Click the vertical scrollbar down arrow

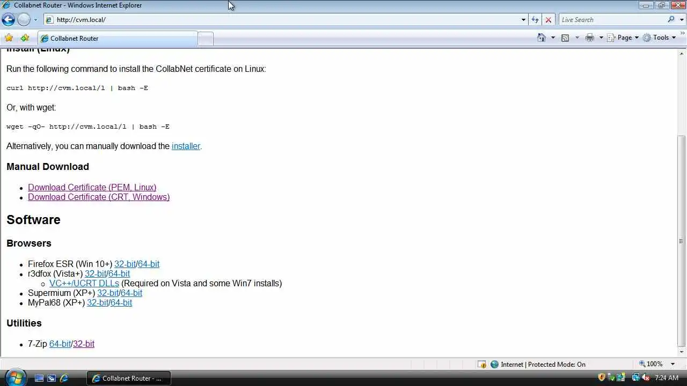click(x=682, y=352)
